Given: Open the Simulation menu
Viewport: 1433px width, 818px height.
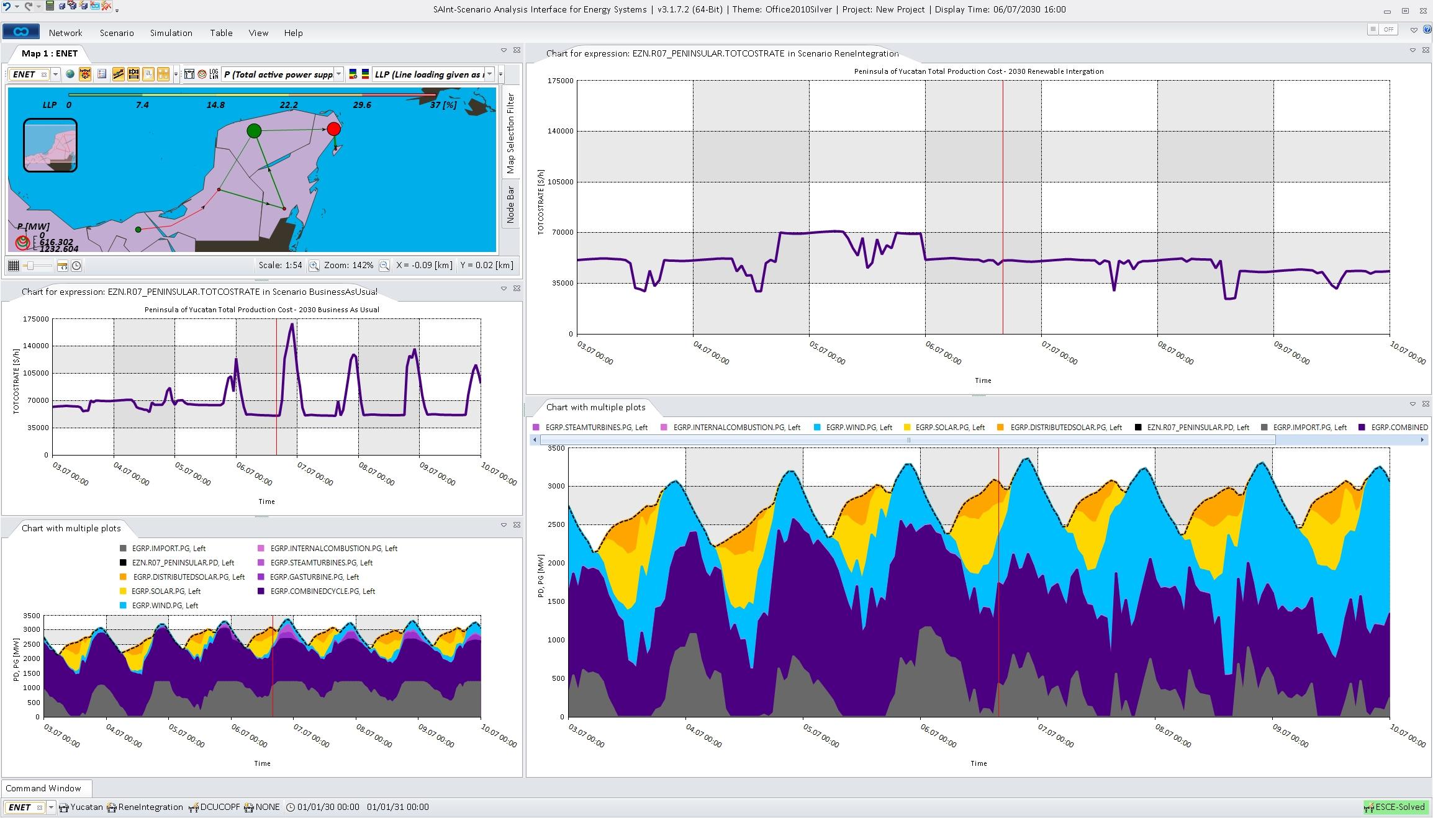Looking at the screenshot, I should click(171, 33).
